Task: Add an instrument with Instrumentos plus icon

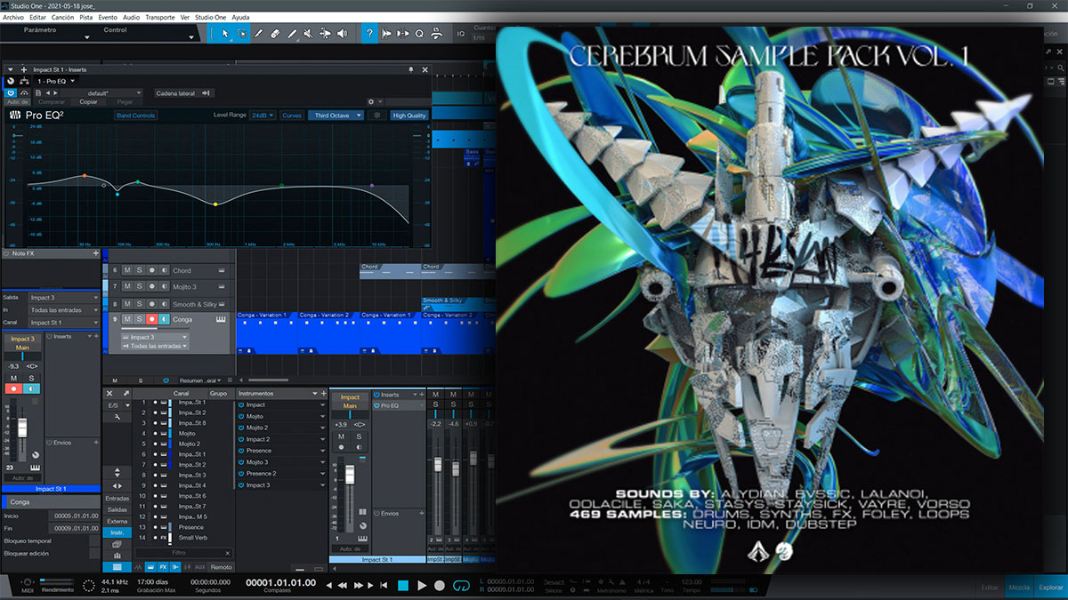Action: click(x=323, y=393)
